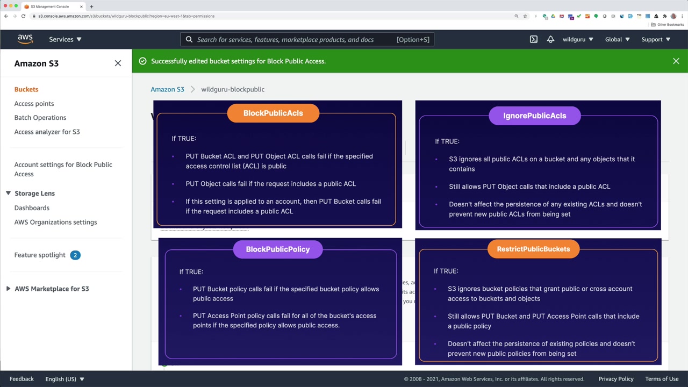Dismiss the green success banner
The height and width of the screenshot is (387, 688).
676,61
